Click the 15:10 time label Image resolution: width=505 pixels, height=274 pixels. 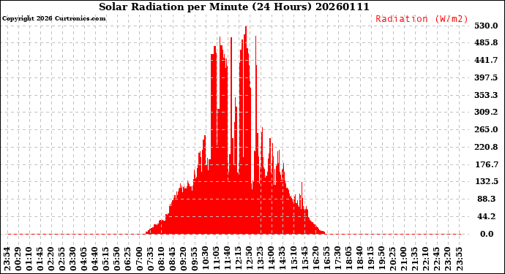293,259
